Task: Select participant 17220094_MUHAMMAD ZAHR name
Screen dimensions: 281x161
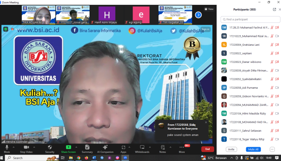Action: click(249, 105)
